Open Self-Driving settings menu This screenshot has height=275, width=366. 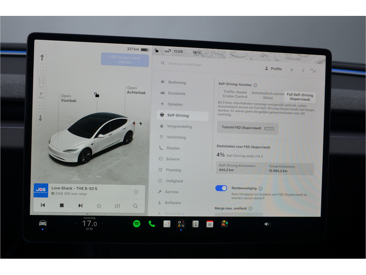tap(183, 115)
